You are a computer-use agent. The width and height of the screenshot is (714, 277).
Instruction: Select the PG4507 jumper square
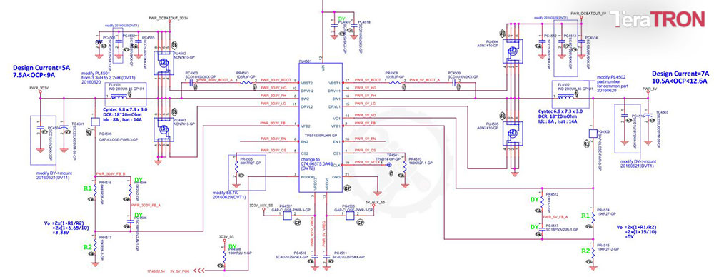[287, 216]
